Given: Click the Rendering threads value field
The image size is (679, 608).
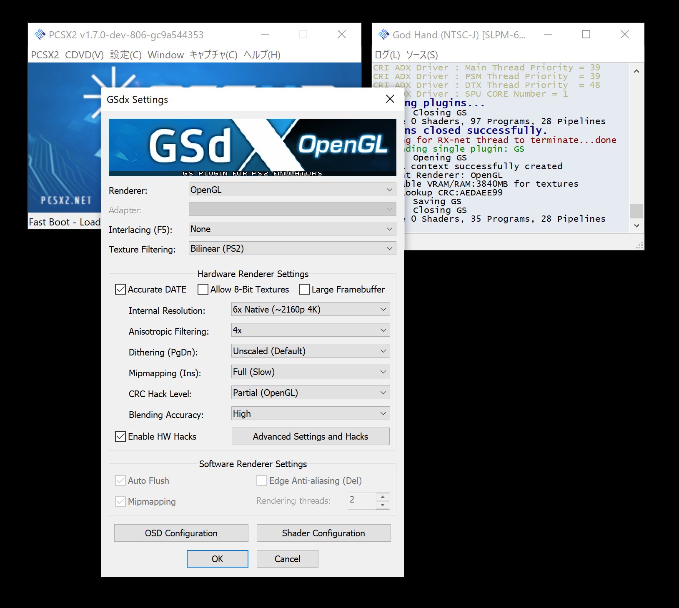Looking at the screenshot, I should click(x=362, y=500).
